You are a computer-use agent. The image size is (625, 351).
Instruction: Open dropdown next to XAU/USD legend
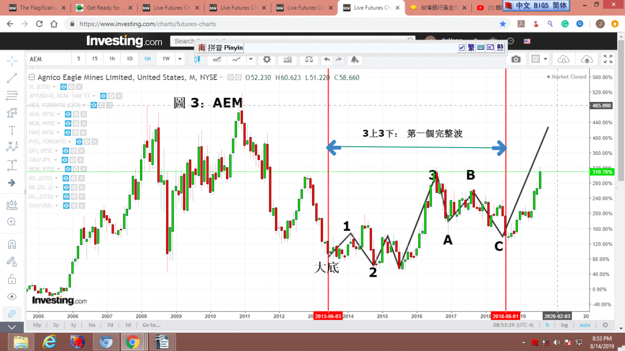coord(57,206)
